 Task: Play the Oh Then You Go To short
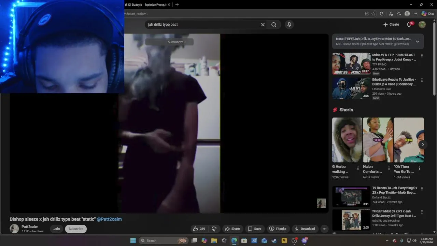(x=409, y=140)
